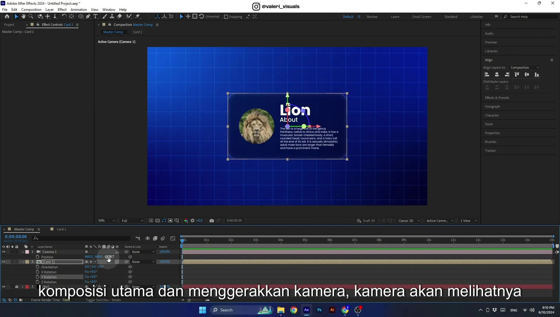Open Photoshop from Windows taskbar
The width and height of the screenshot is (560, 317).
pyautogui.click(x=319, y=310)
